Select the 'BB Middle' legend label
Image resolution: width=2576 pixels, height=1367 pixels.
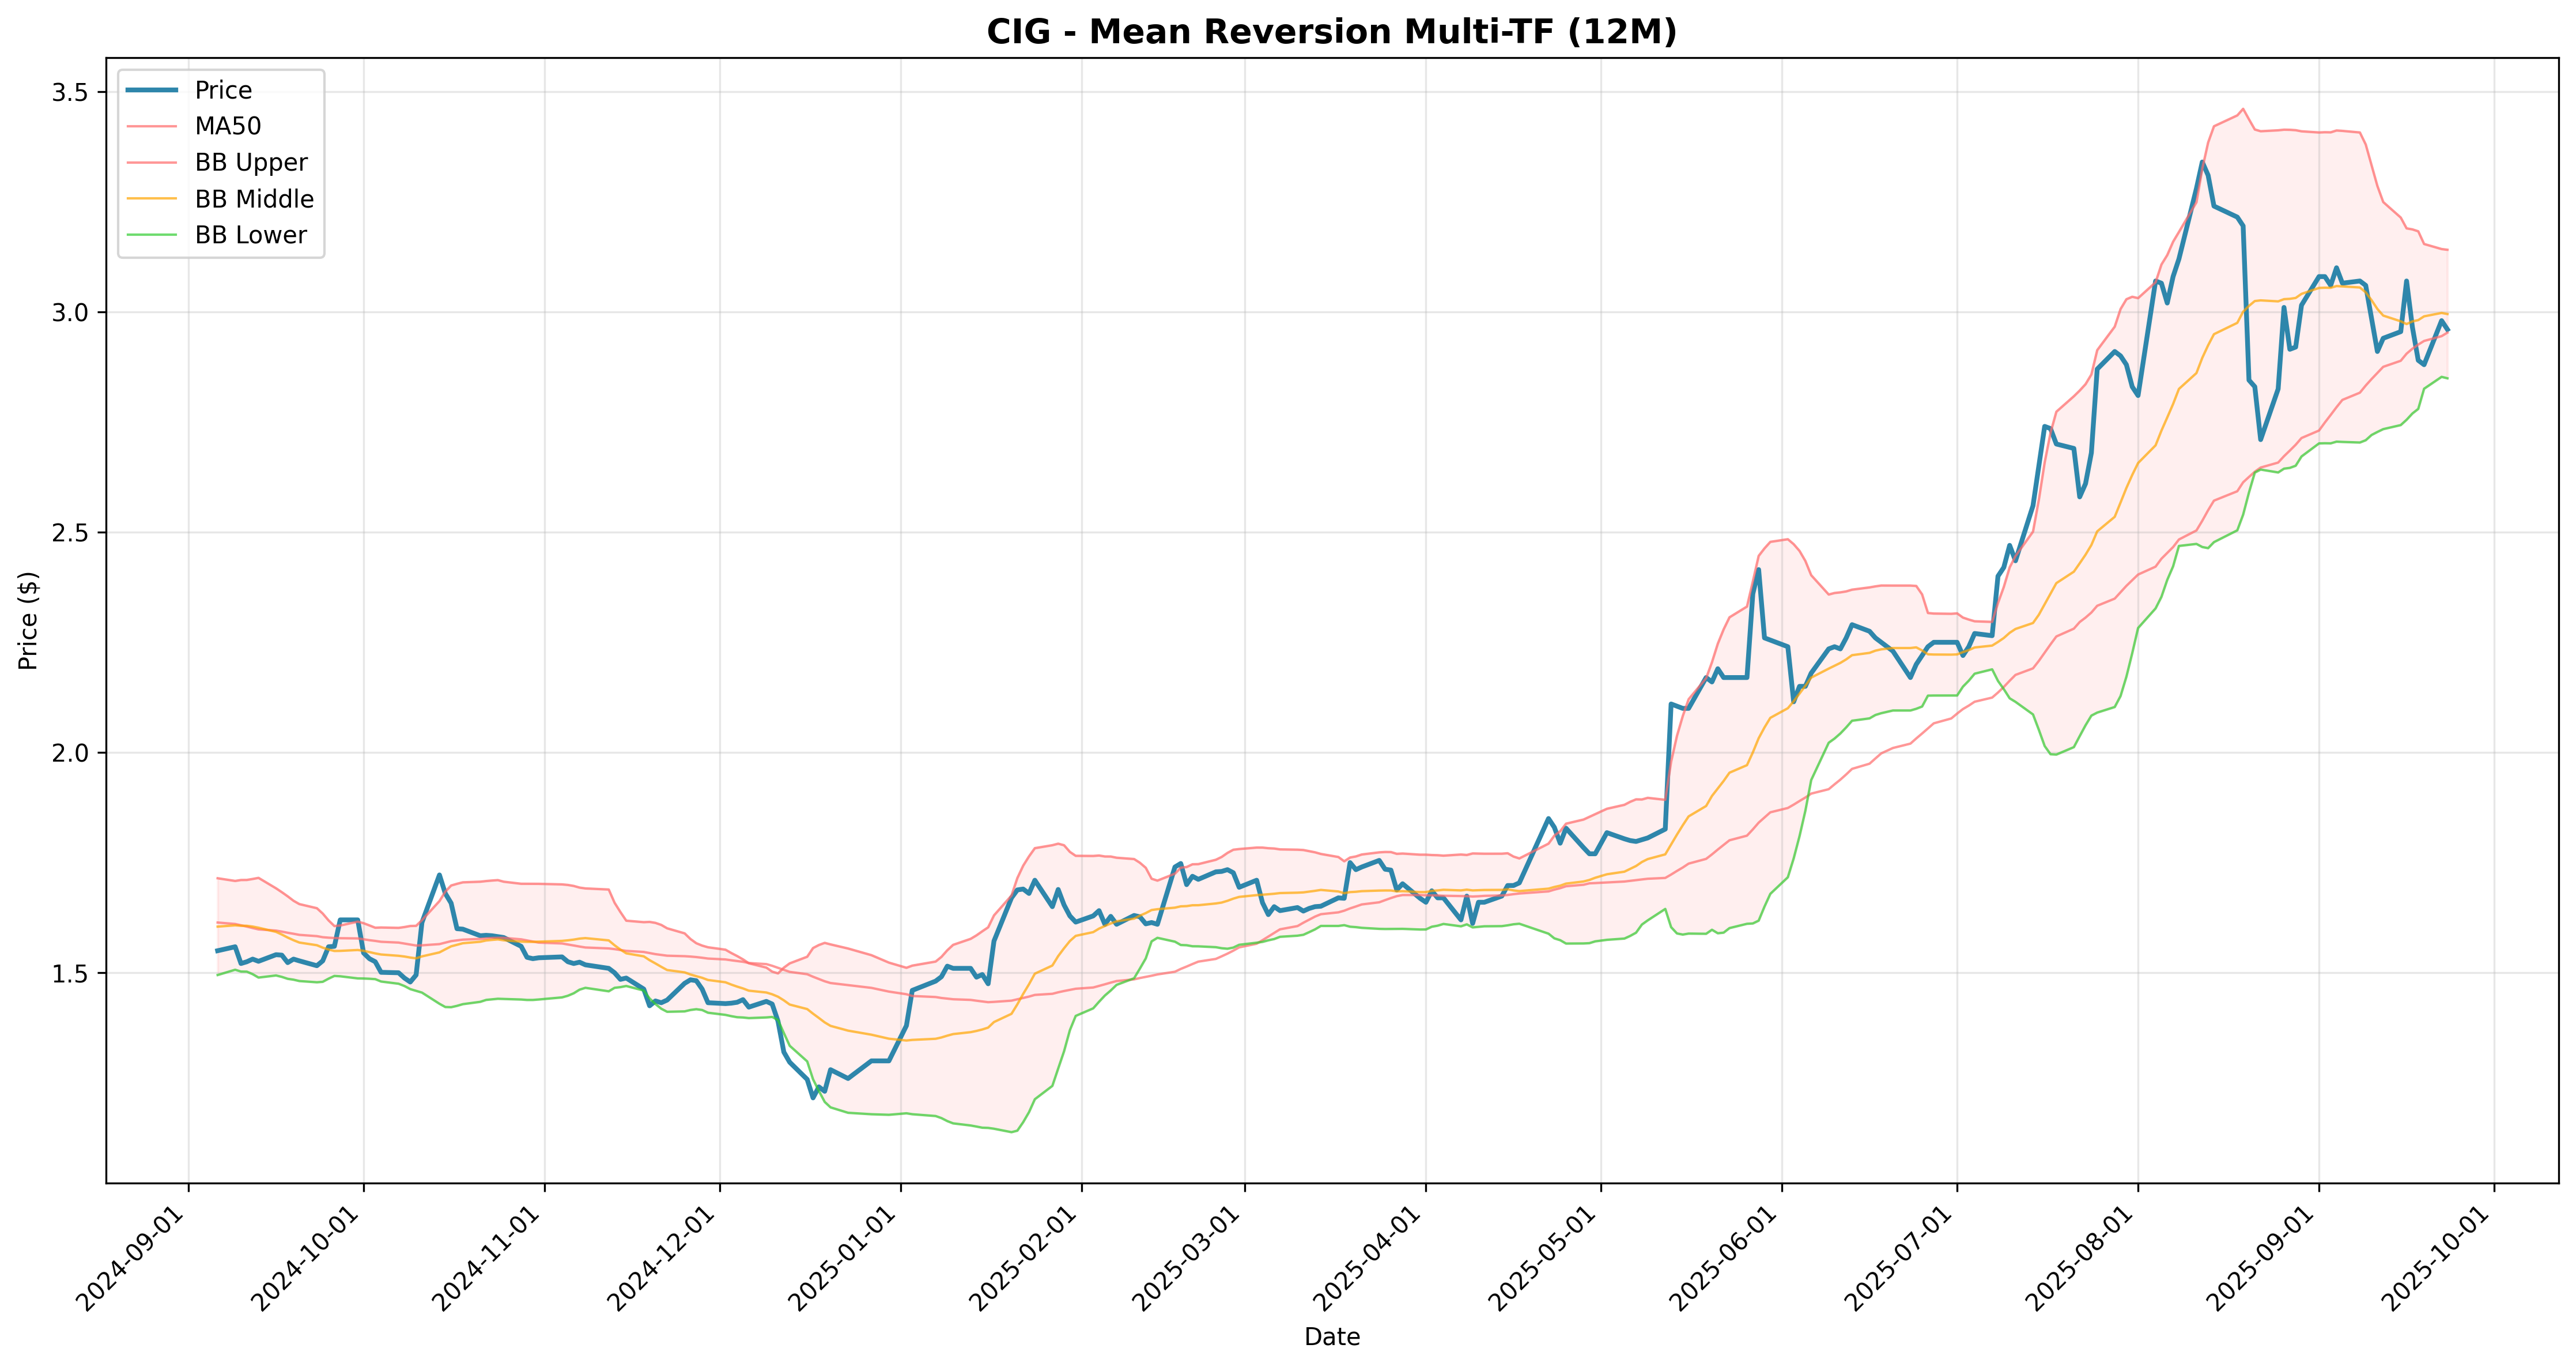point(254,199)
